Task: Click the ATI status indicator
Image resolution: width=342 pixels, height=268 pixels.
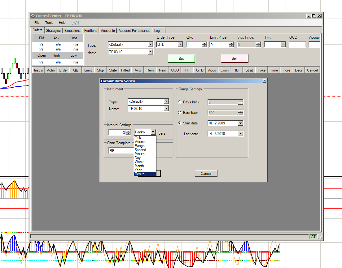Action: [314, 237]
